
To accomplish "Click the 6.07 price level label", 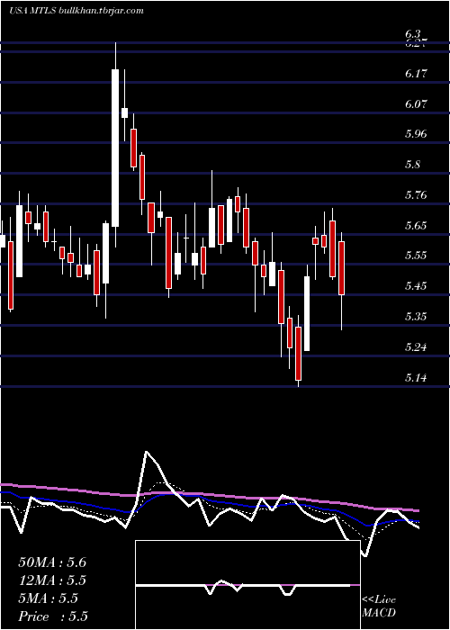I will pos(416,104).
